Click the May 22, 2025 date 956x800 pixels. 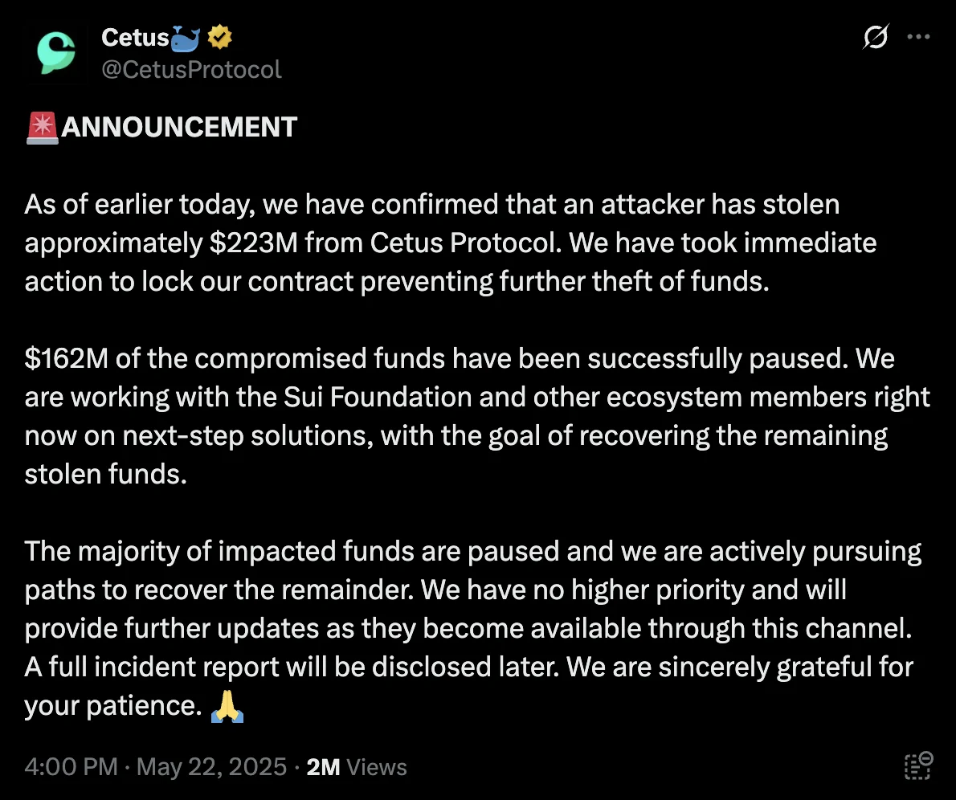(x=211, y=766)
